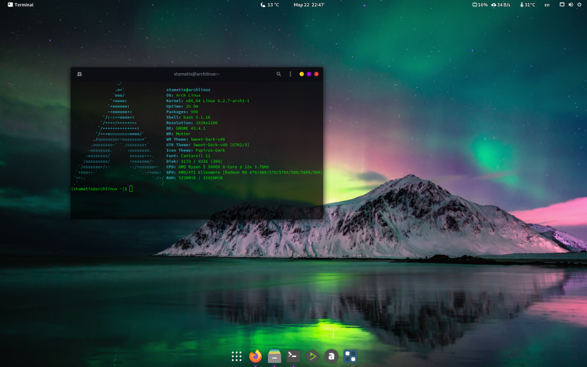Open the volume control in top bar
Viewport: 587px width, 367px height.
pos(571,4)
